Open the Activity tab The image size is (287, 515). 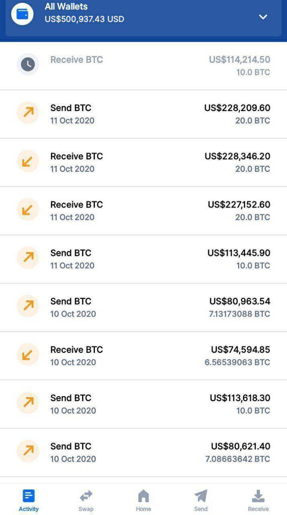pos(29,500)
